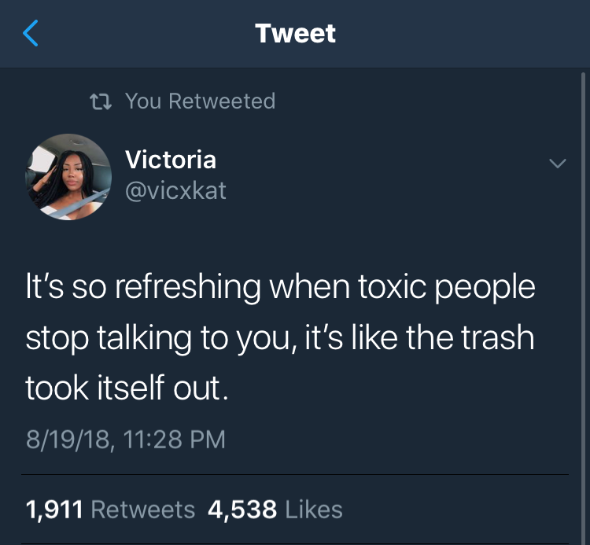The image size is (590, 545).
Task: Click the retweet icon beside You Retweeted
Action: pyautogui.click(x=101, y=101)
